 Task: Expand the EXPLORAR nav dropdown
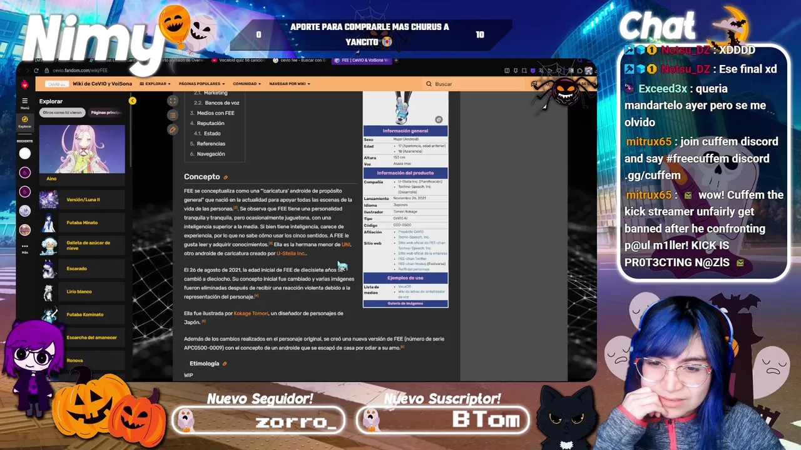point(155,84)
